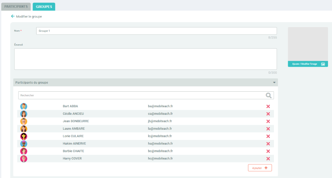332x178 pixels.
Task: Click the Nom input field
Action: tap(156, 31)
